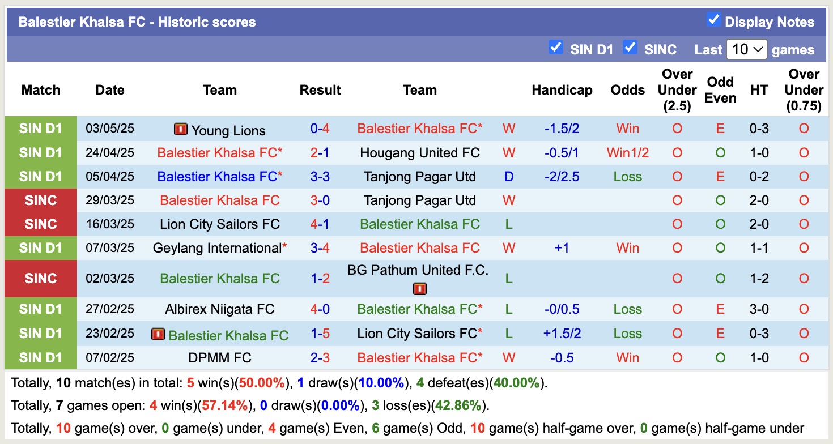Click DPMM FC in the bottom row

[220, 358]
